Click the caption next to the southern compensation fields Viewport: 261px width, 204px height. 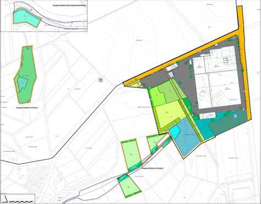click(153, 168)
